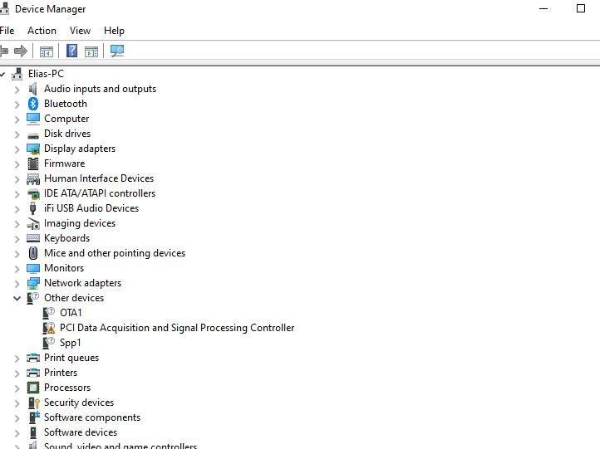Screen dimensions: 600x449
Task: Collapse the Other devices category
Action: tap(17, 299)
